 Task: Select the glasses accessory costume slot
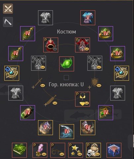(58, 150)
